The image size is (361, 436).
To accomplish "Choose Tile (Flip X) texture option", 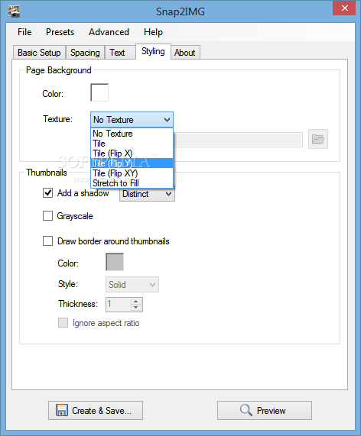I will click(x=132, y=153).
